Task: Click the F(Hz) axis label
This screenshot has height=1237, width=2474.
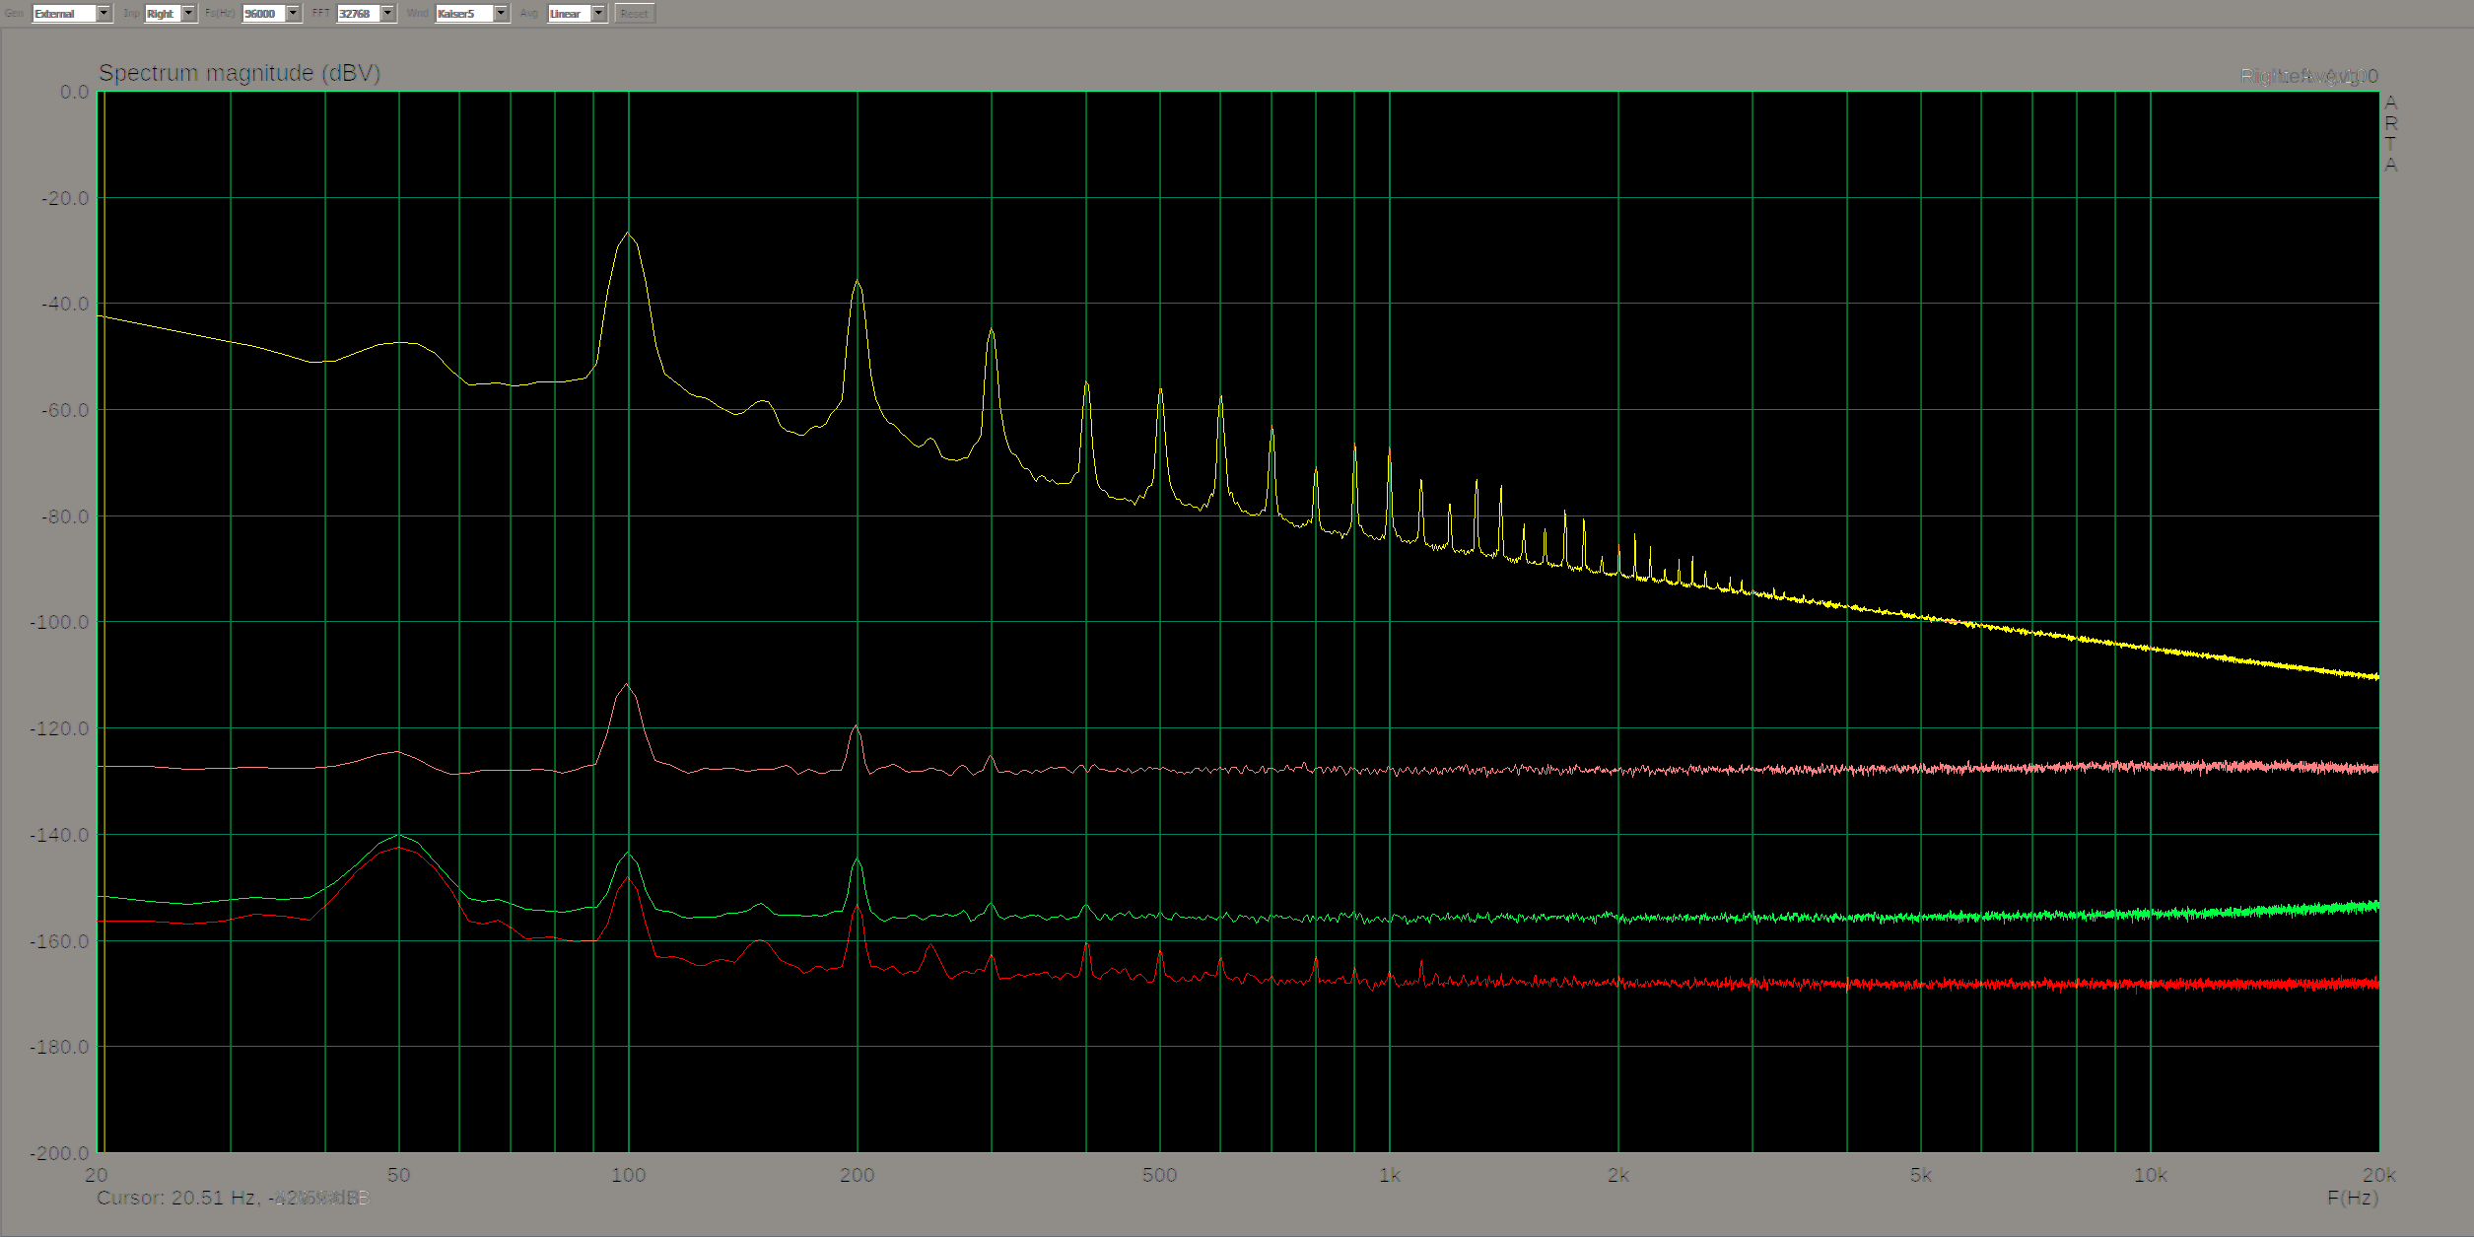Action: pyautogui.click(x=2353, y=1198)
